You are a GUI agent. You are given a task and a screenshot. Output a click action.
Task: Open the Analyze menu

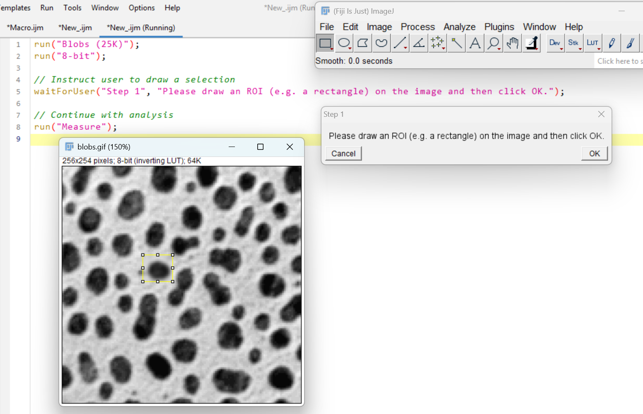(x=459, y=27)
